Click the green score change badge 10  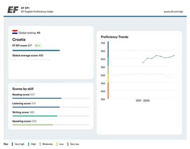point(38,46)
